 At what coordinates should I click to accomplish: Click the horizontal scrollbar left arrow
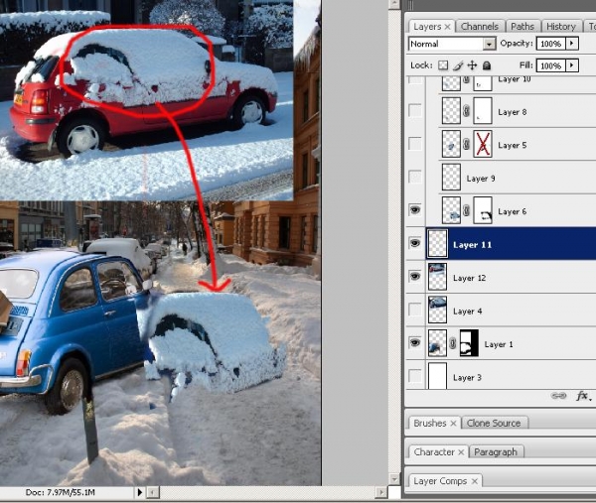152,493
